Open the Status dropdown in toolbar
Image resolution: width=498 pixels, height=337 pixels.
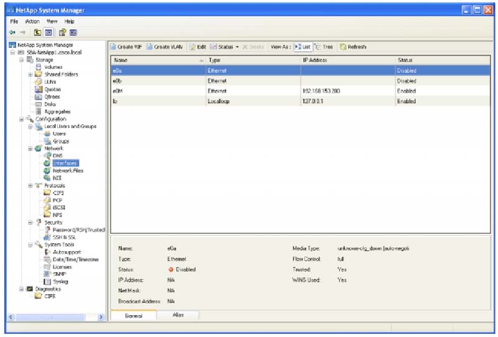(225, 47)
